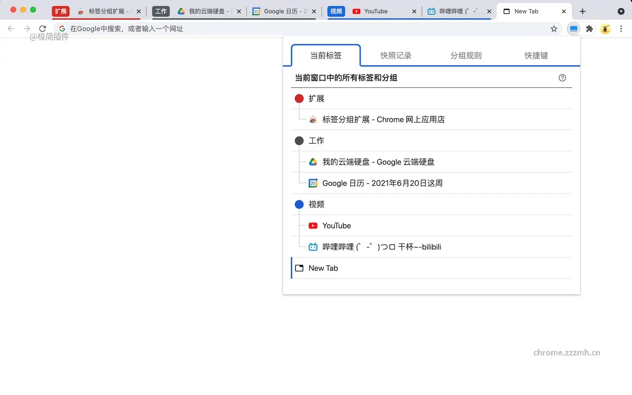Click the bilibili TV icon in popup list

(313, 246)
